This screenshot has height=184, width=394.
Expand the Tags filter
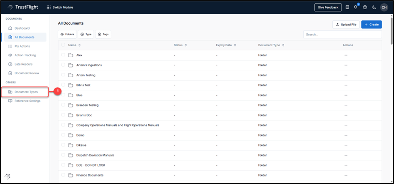[103, 34]
